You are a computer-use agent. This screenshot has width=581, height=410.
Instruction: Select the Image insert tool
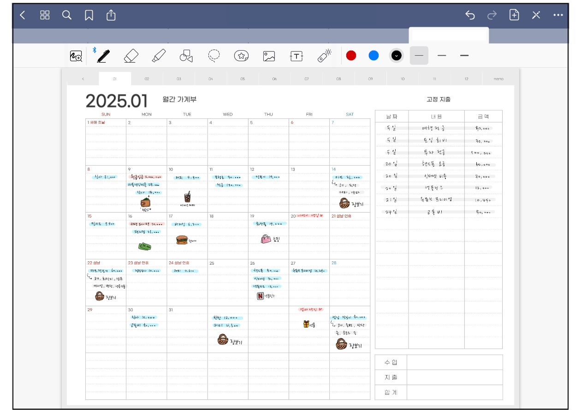(269, 56)
